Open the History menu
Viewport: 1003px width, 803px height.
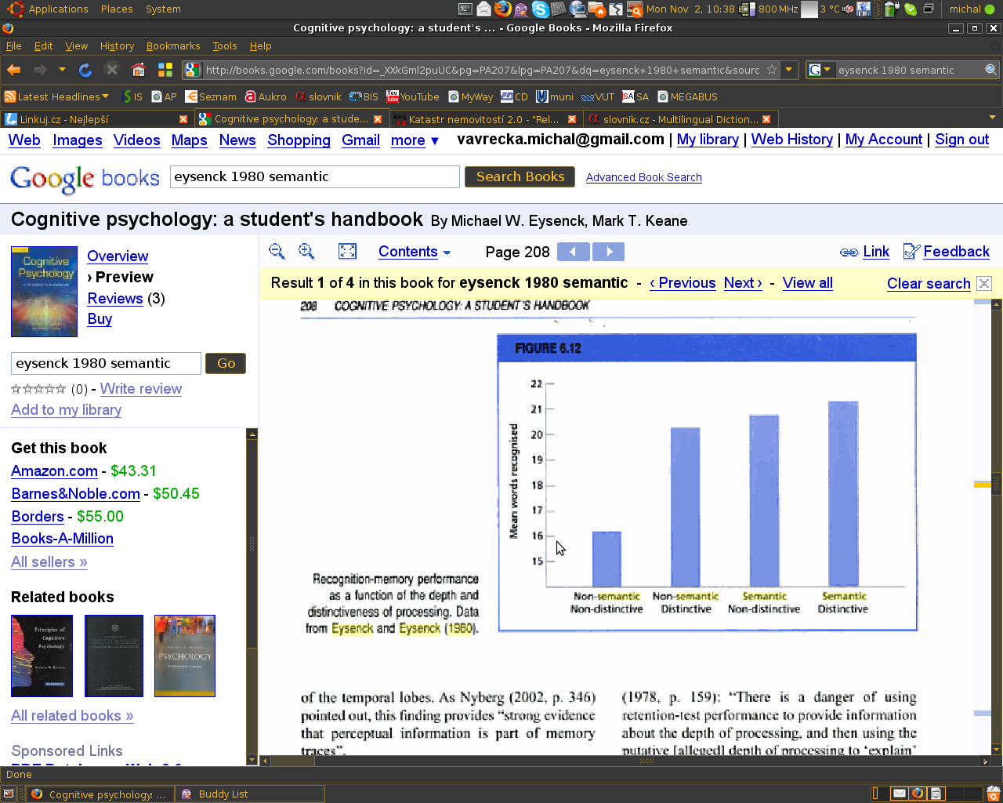[x=117, y=46]
